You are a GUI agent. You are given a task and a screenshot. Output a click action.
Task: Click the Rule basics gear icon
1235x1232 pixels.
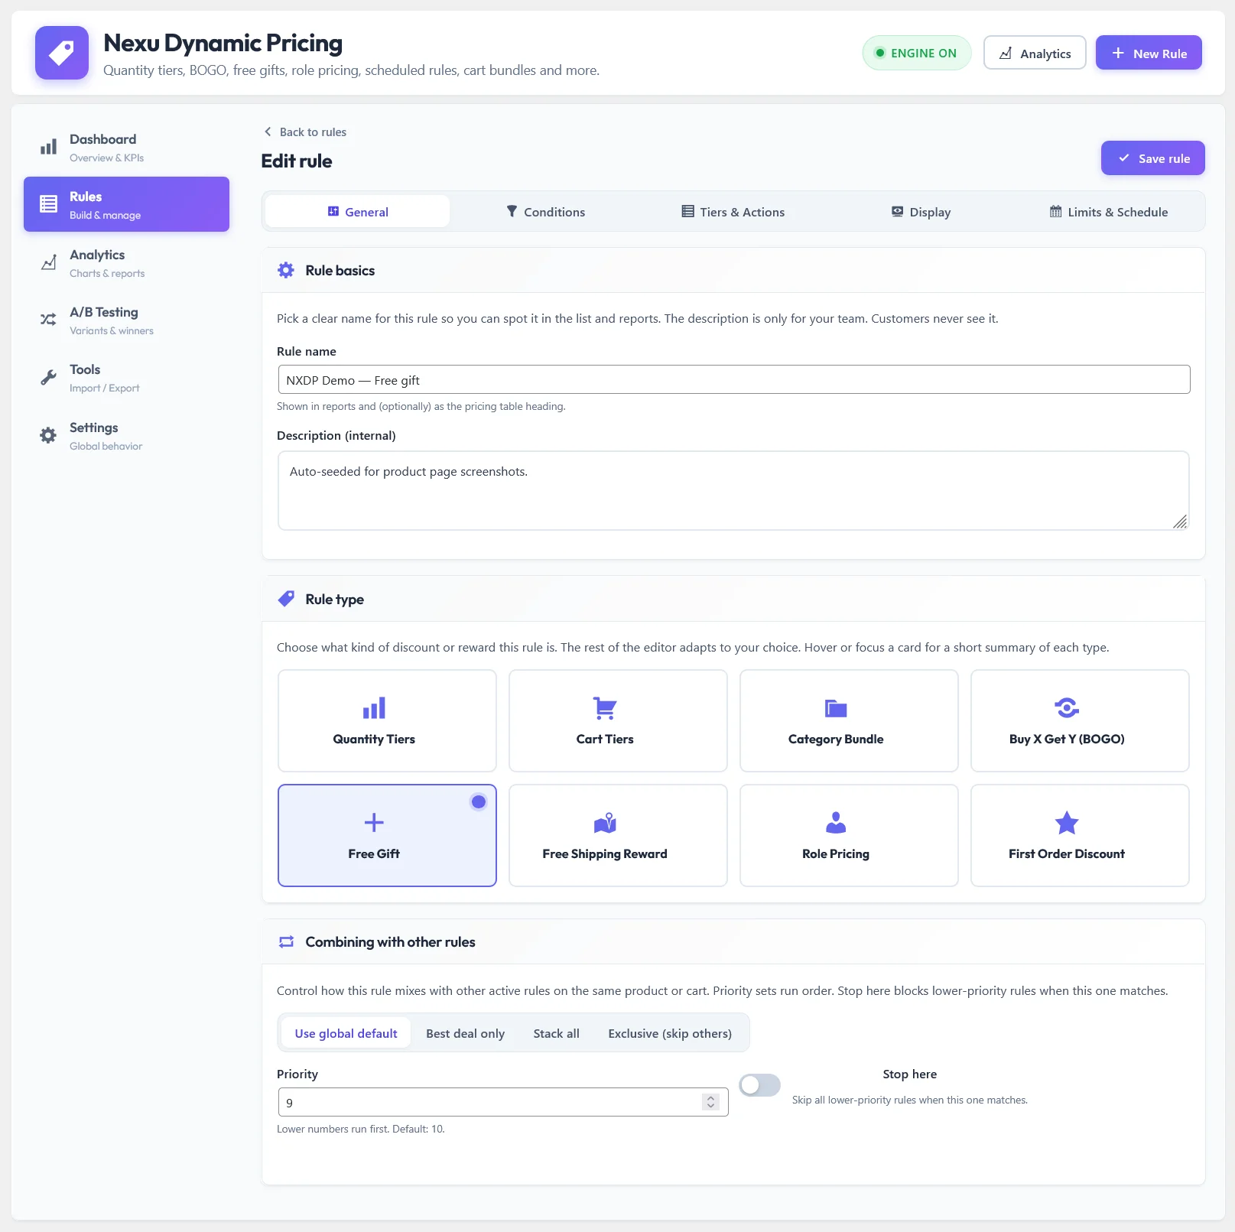coord(286,270)
